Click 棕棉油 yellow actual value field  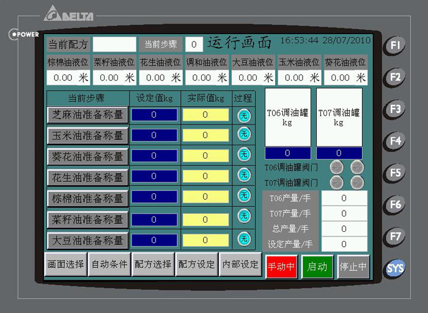point(205,196)
